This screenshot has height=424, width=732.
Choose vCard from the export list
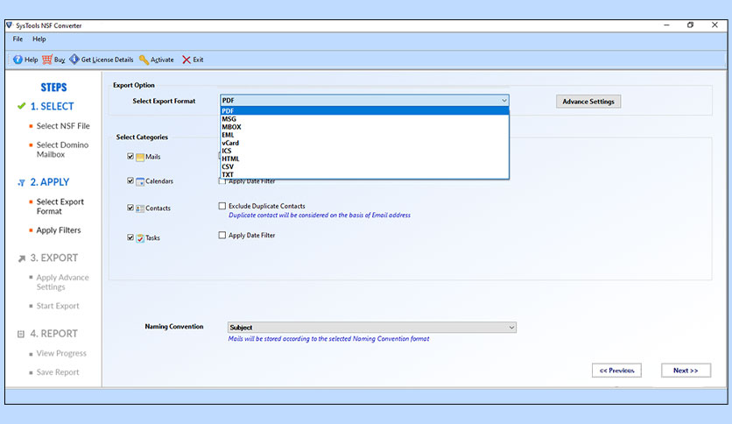coord(364,143)
